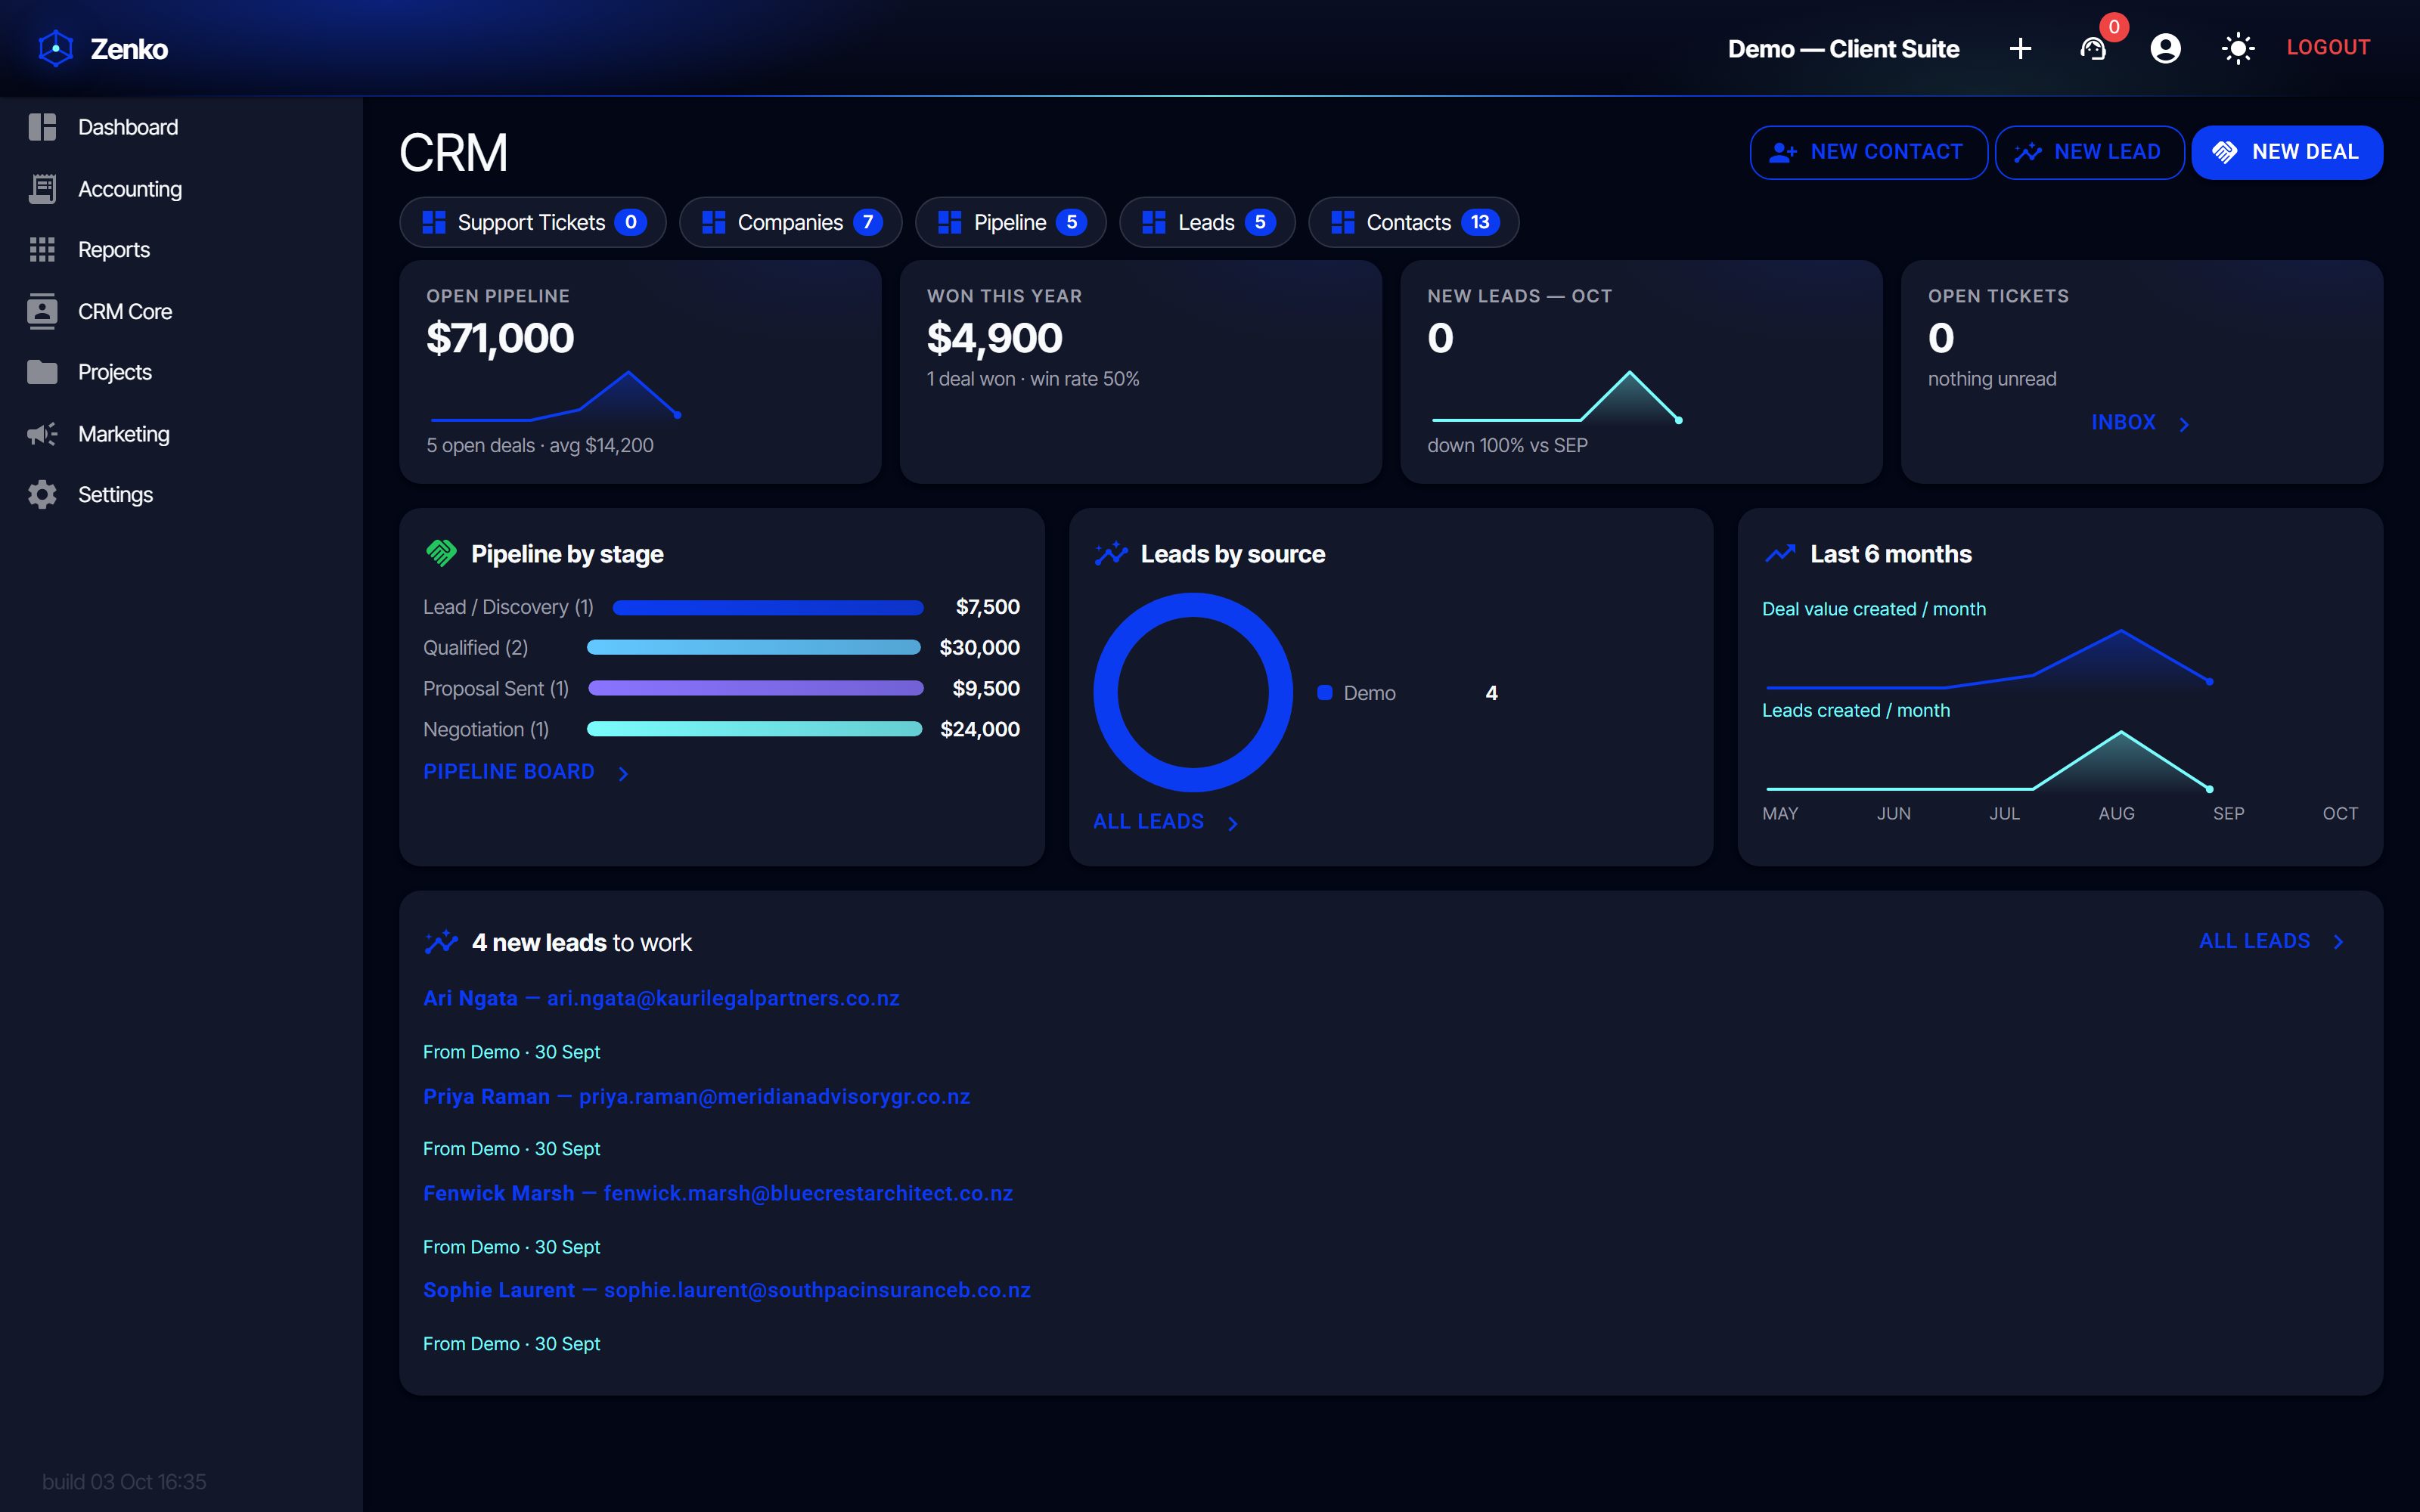Open lead Ari Ngata
Viewport: 2420px width, 1512px height.
tap(661, 998)
